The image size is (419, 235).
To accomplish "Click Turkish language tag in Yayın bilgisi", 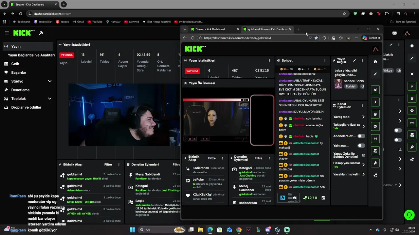I will 351,86.
